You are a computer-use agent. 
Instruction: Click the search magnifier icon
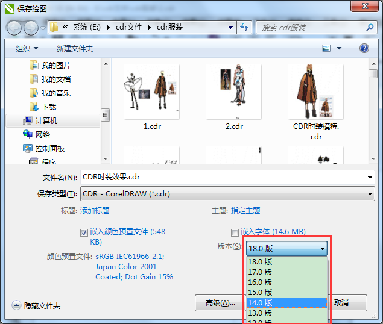[x=370, y=27]
